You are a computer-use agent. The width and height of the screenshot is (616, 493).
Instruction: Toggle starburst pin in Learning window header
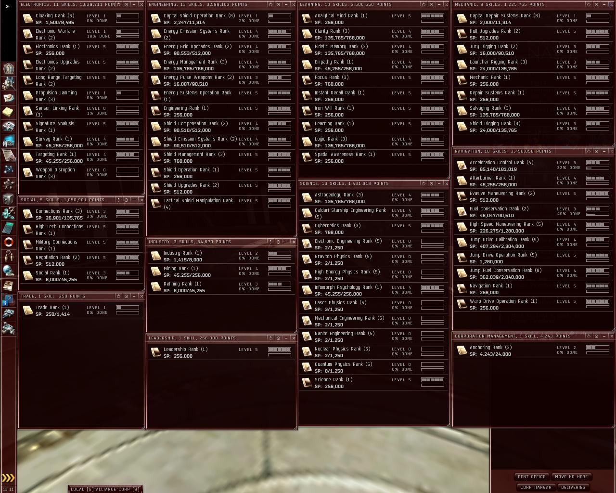tap(423, 4)
